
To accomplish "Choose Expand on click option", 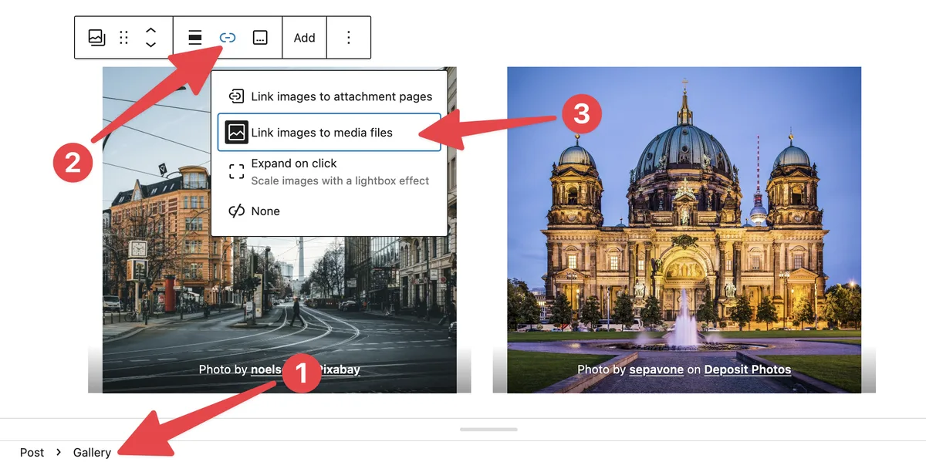I will pyautogui.click(x=330, y=172).
